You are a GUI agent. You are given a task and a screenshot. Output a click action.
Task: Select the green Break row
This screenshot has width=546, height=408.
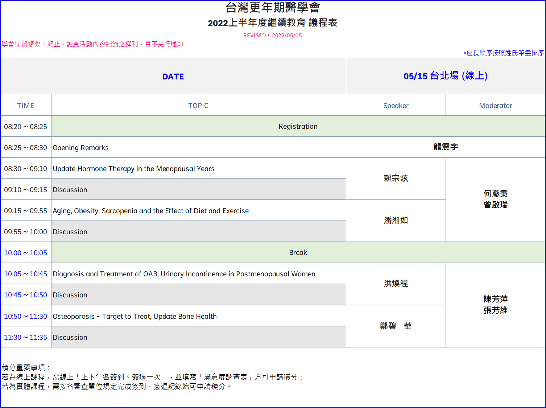[298, 252]
